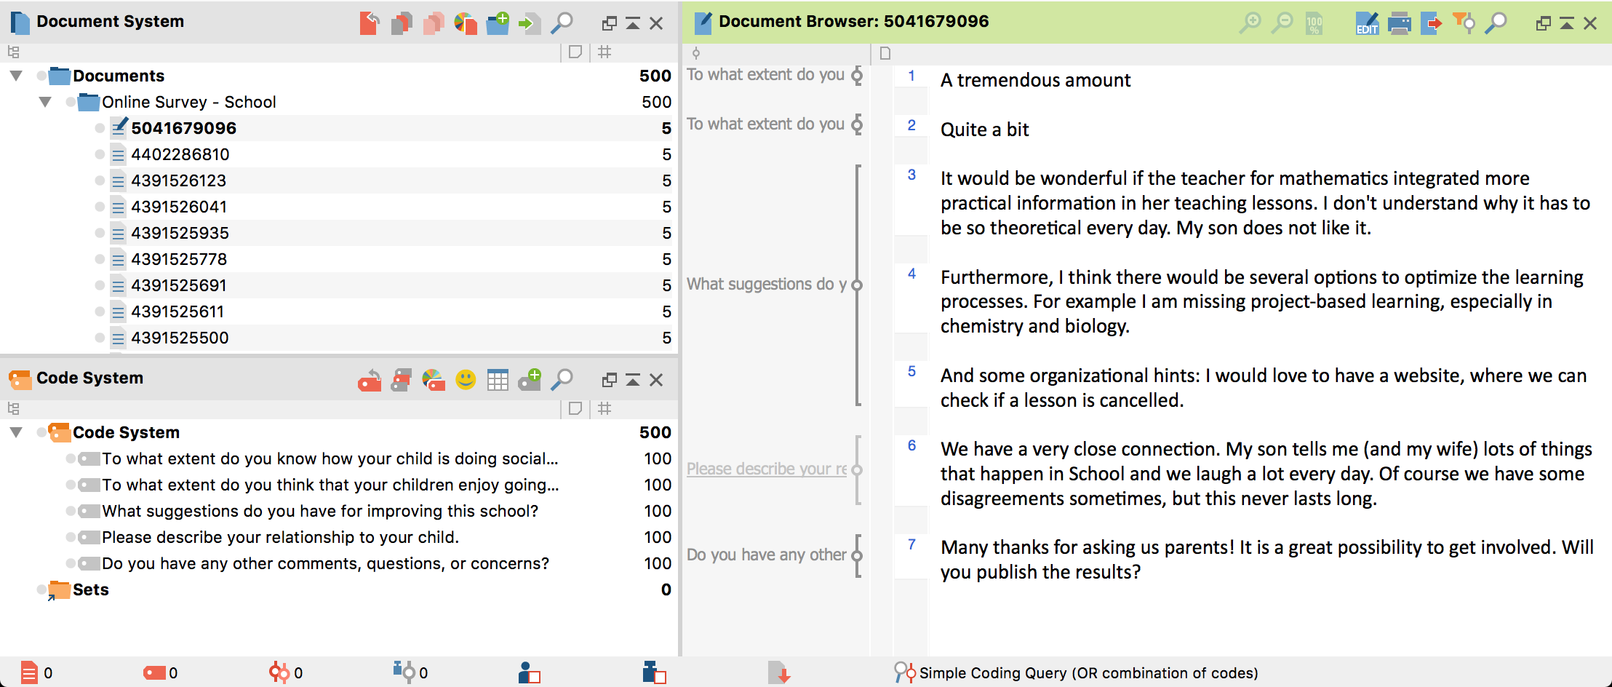This screenshot has height=687, width=1612.
Task: Click the new code icon with green plus
Action: point(530,379)
